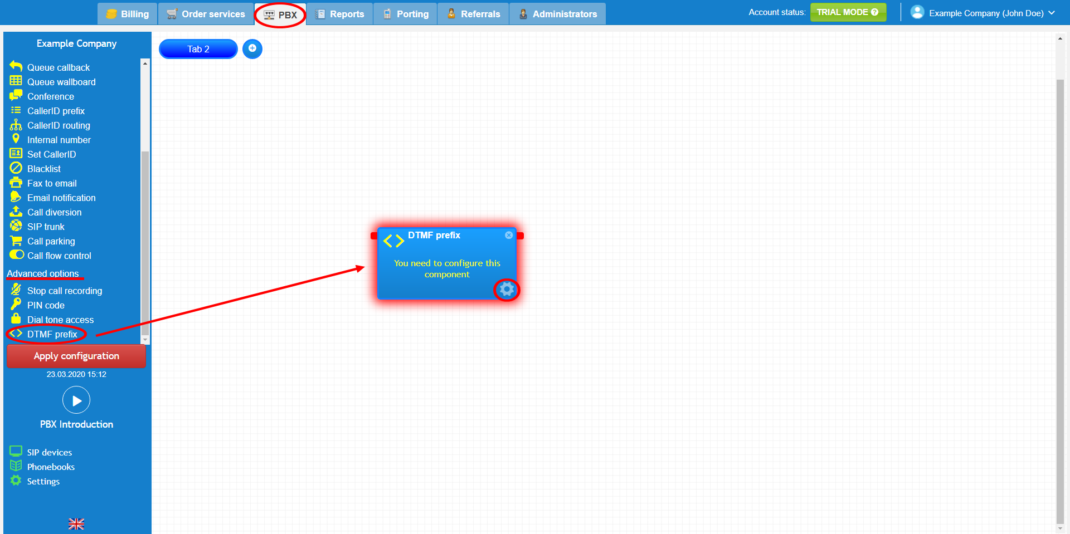
Task: Click the Queue wallboard grid icon
Action: (x=16, y=81)
